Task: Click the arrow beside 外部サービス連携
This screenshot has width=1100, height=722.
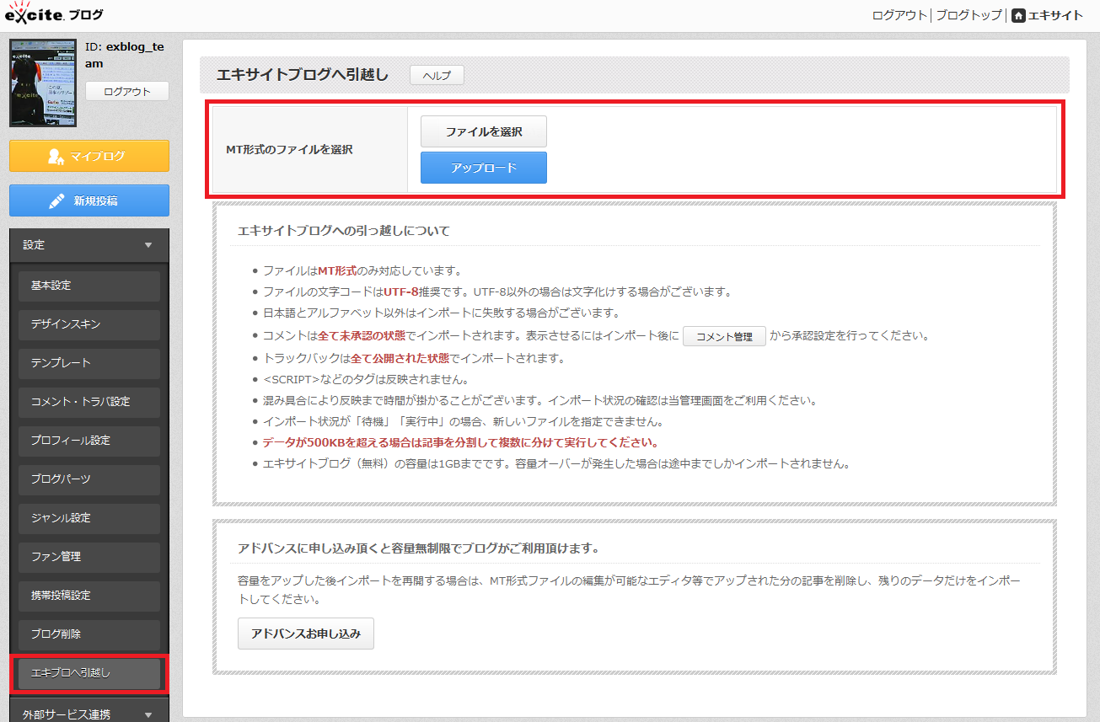Action: (148, 714)
